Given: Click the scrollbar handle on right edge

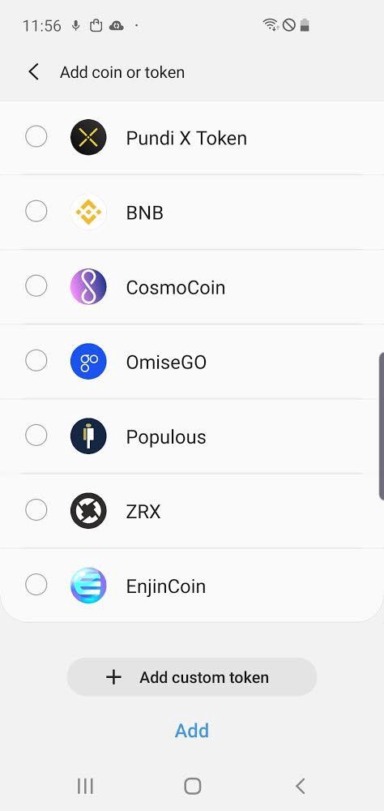Looking at the screenshot, I should coord(382,426).
